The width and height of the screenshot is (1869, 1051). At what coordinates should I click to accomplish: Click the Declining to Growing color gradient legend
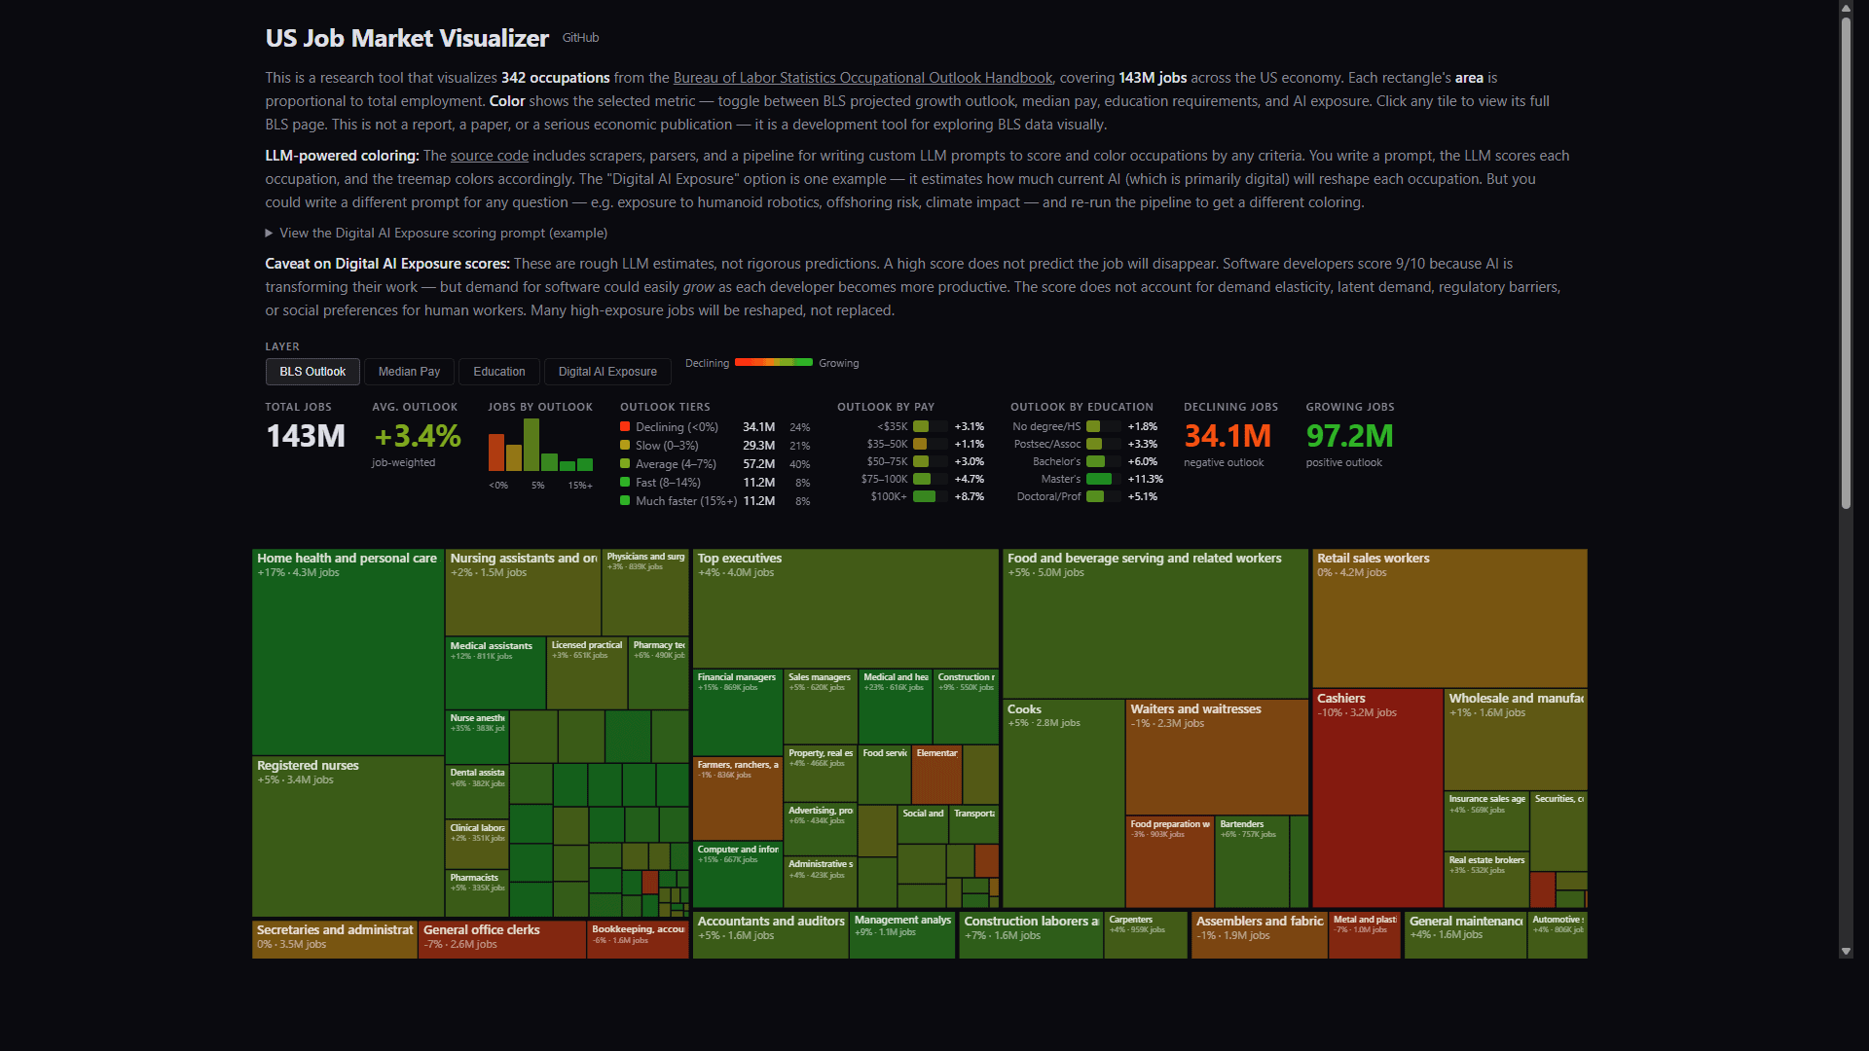pos(773,363)
